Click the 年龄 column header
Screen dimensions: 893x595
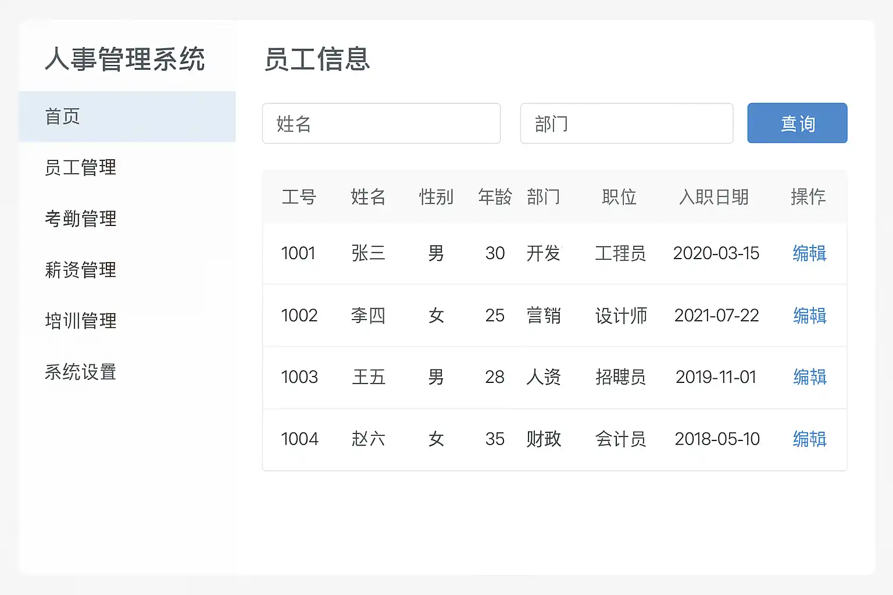495,197
